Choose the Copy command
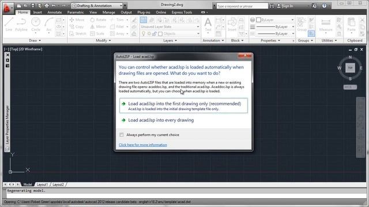This screenshot has height=207, width=369. [77, 27]
